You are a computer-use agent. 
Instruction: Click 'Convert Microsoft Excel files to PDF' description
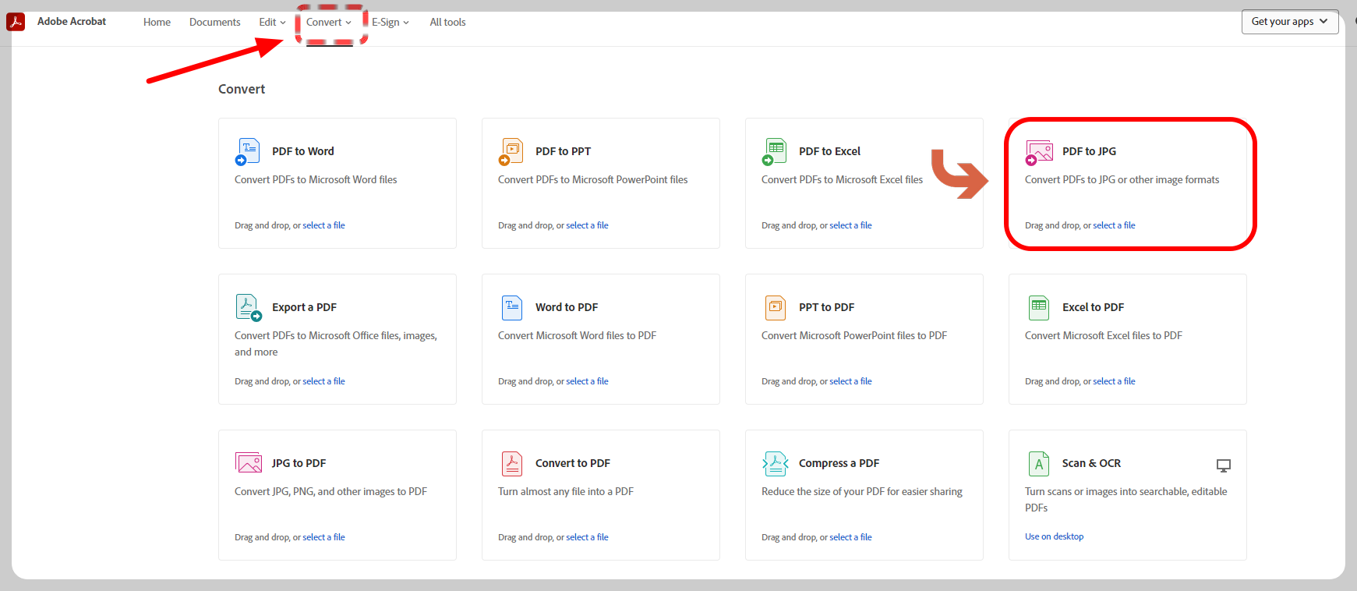pos(1104,335)
